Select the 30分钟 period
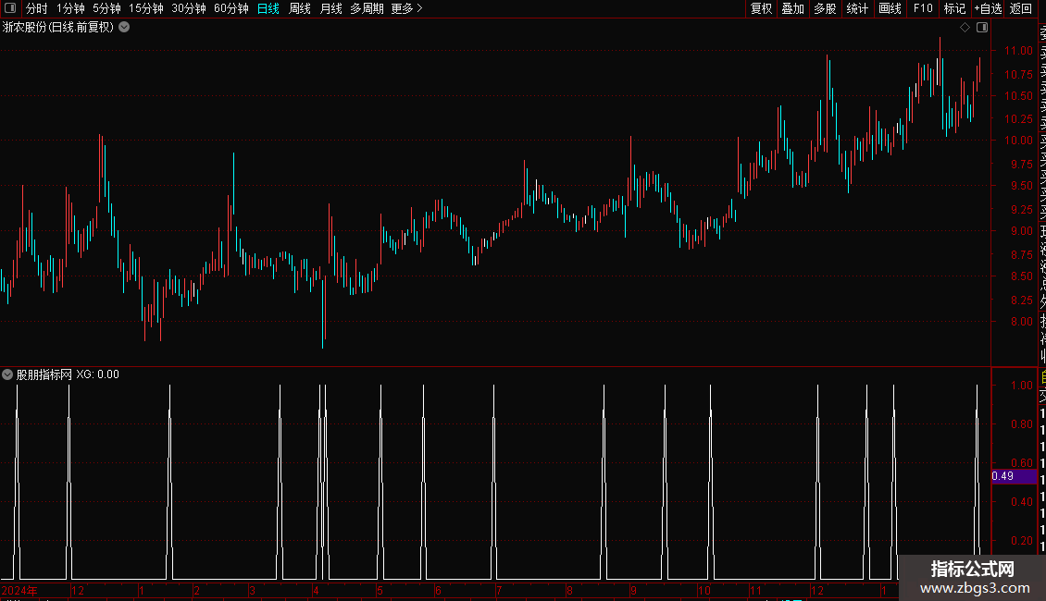This screenshot has height=601, width=1046. point(189,8)
